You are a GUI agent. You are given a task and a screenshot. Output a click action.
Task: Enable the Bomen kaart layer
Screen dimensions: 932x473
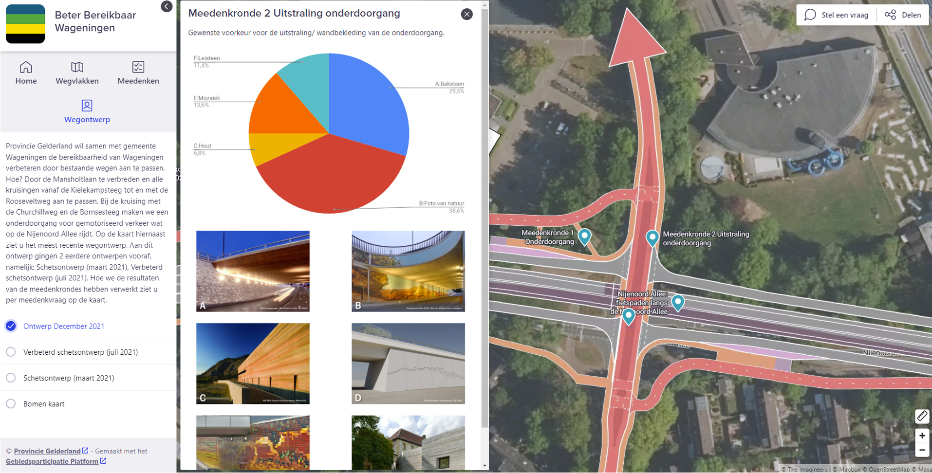(x=11, y=403)
